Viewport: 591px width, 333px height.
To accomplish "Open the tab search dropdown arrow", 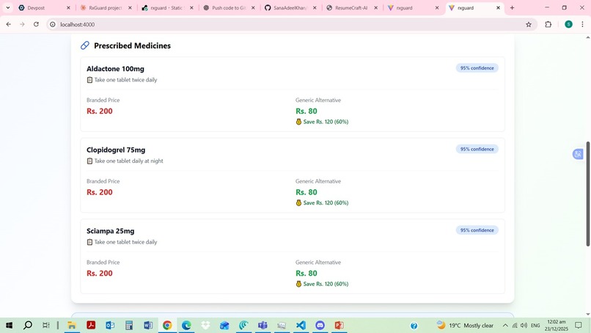I will 7,7.
